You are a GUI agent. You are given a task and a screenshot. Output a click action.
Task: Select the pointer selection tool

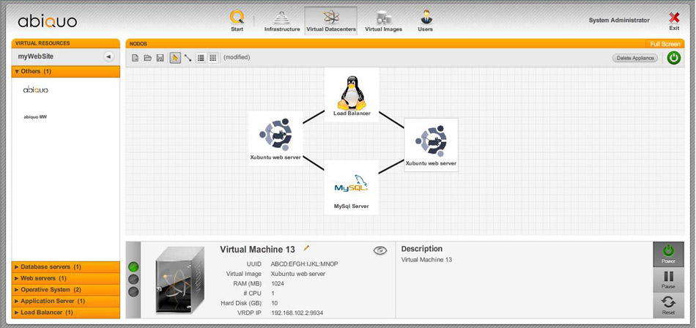(x=175, y=58)
